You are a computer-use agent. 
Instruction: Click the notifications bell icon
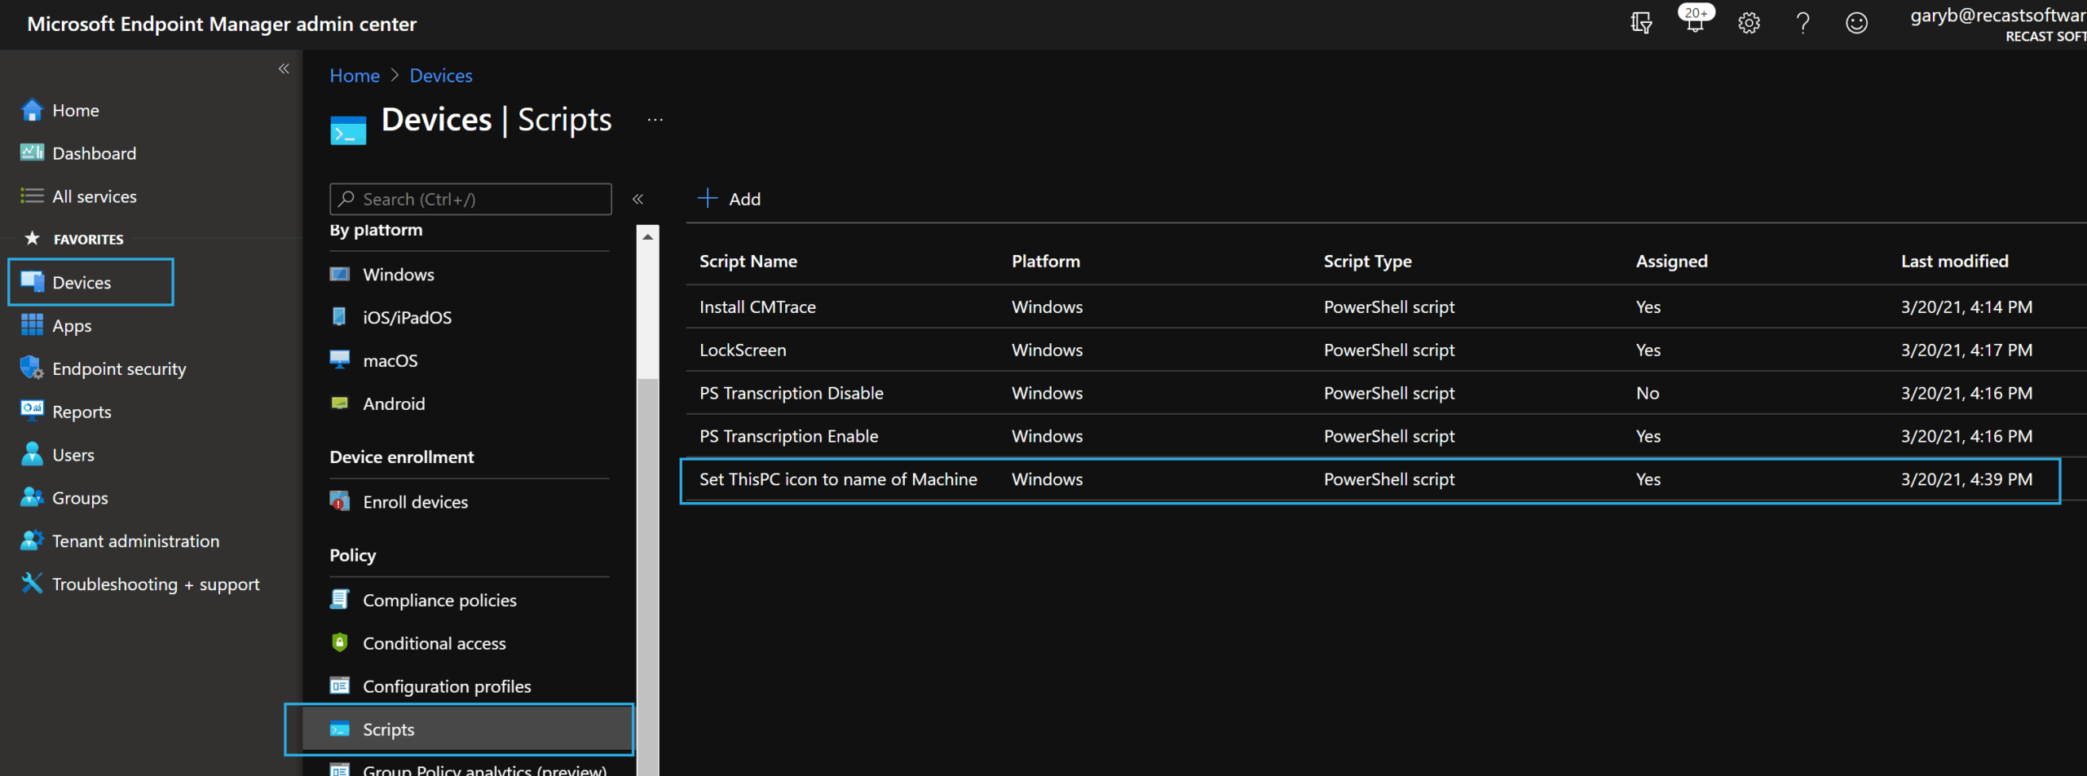pyautogui.click(x=1694, y=23)
